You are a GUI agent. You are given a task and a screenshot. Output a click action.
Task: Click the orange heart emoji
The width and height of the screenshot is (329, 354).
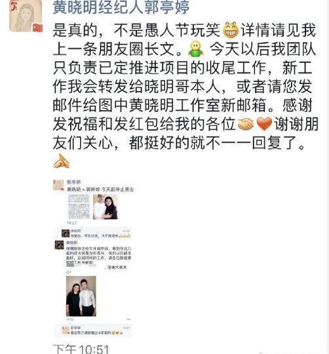264,124
